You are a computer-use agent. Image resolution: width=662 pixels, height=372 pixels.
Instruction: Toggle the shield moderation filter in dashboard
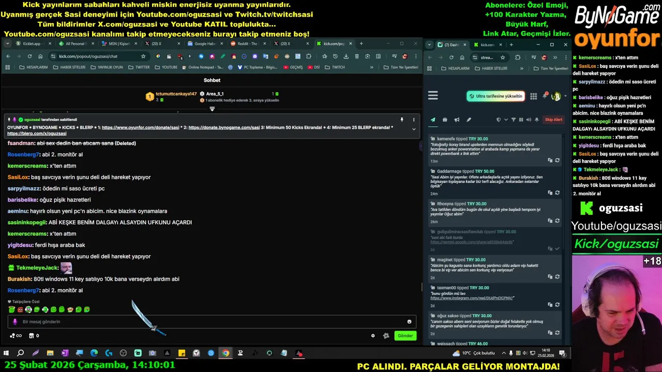499,120
